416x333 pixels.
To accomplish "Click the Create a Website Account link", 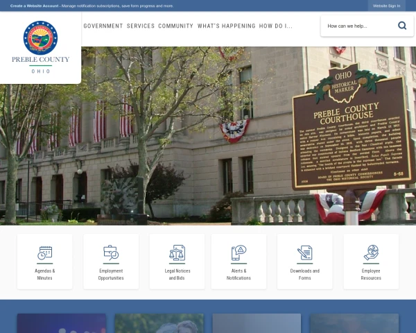I will [34, 6].
